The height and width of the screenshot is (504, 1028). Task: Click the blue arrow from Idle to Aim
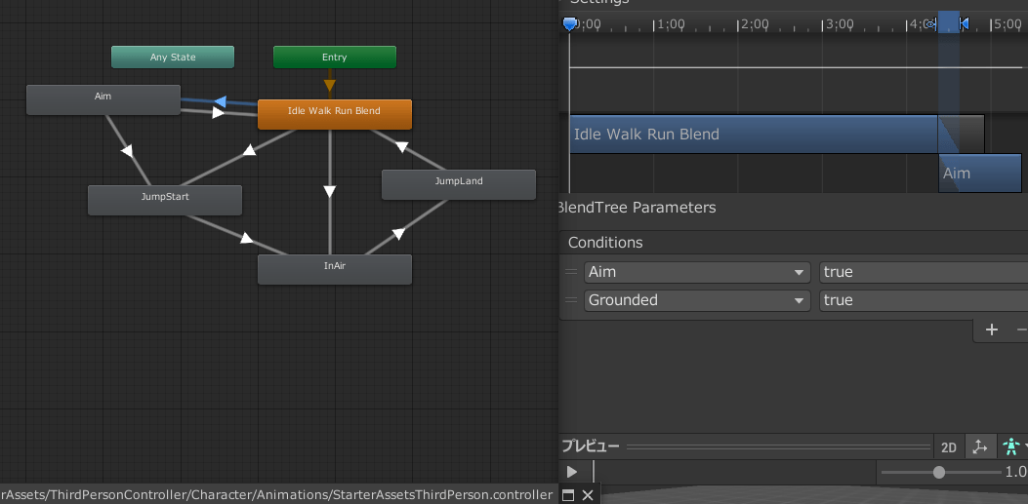(221, 101)
